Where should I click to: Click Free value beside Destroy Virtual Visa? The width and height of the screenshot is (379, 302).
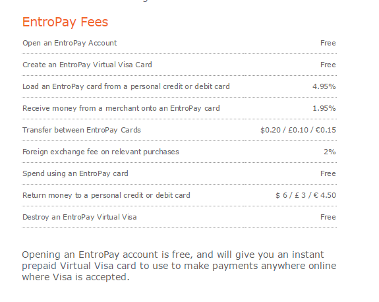click(x=328, y=217)
